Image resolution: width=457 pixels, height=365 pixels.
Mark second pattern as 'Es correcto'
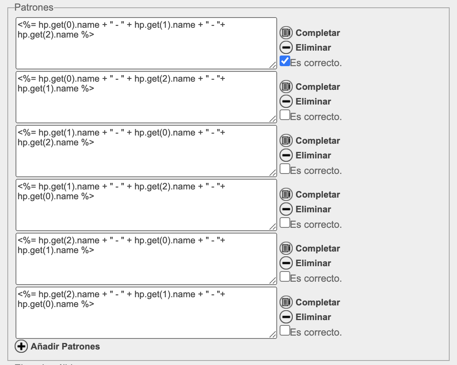(285, 115)
